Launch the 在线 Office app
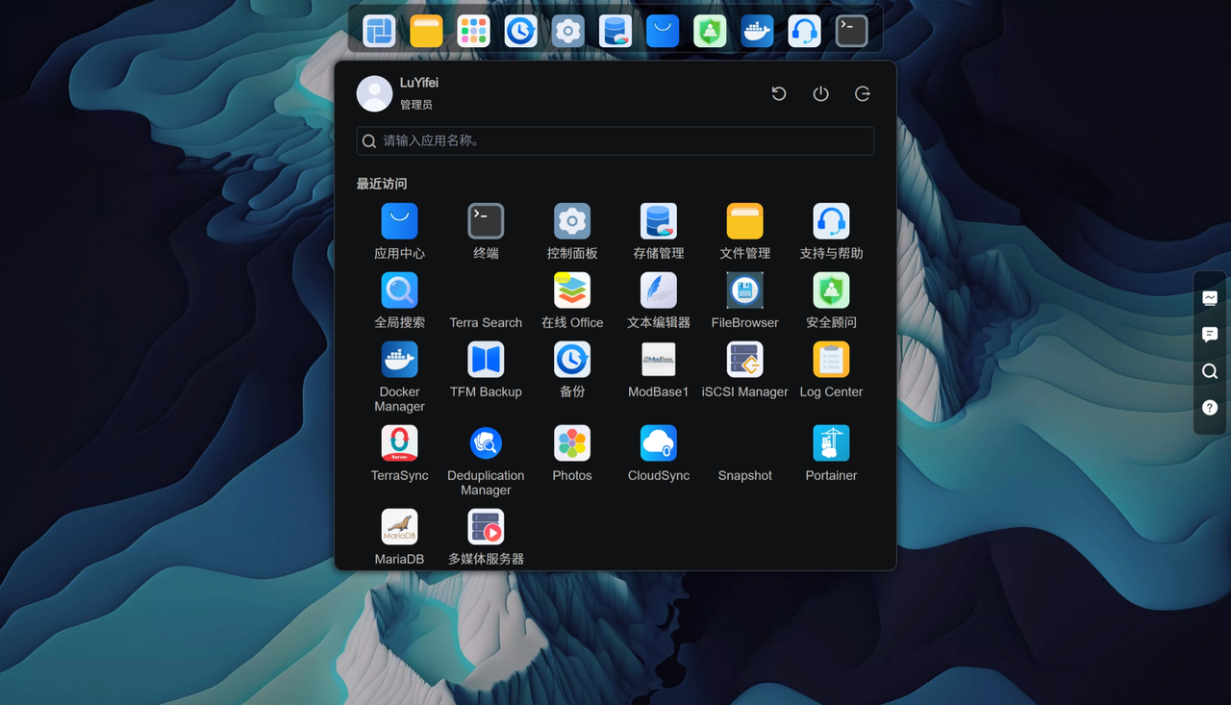Viewport: 1231px width, 705px height. pos(572,290)
